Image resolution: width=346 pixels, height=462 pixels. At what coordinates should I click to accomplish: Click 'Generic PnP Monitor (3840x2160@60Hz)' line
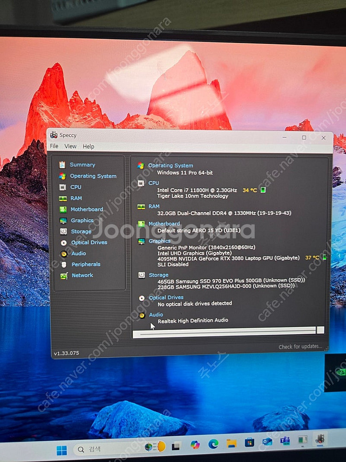(x=206, y=248)
